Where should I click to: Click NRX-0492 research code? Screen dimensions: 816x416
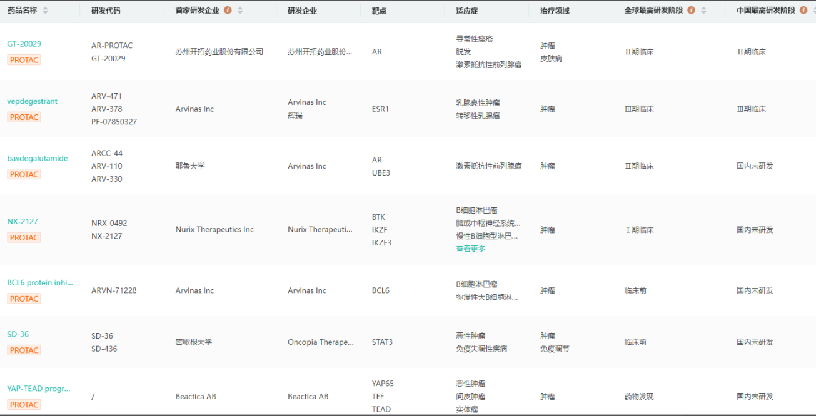pos(109,224)
